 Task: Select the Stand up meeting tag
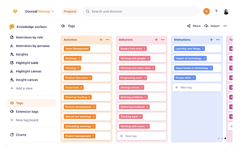click(78, 97)
